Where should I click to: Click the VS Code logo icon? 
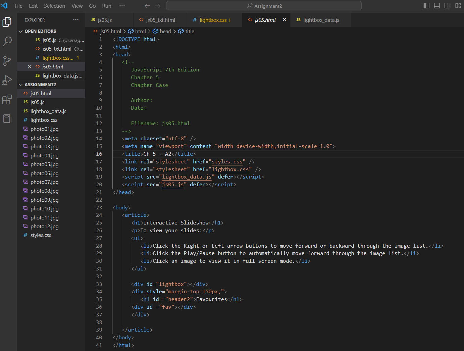pyautogui.click(x=5, y=5)
